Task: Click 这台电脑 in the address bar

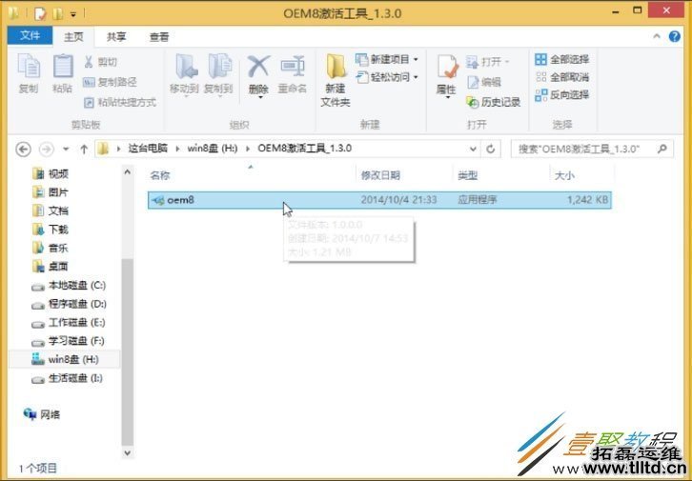Action: point(148,149)
